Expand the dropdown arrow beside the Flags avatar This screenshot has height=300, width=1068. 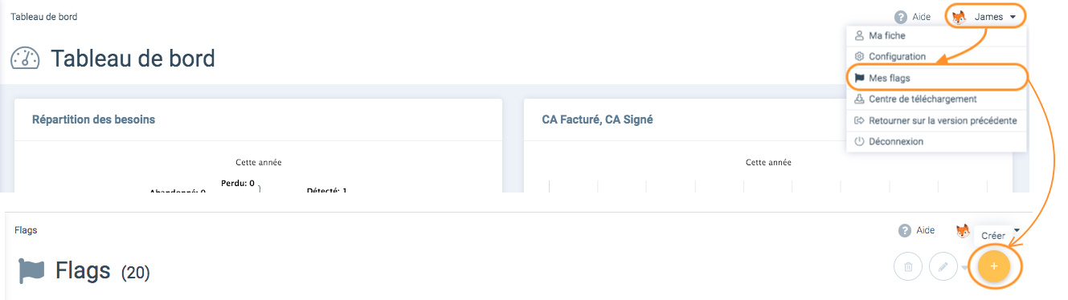pos(1017,231)
